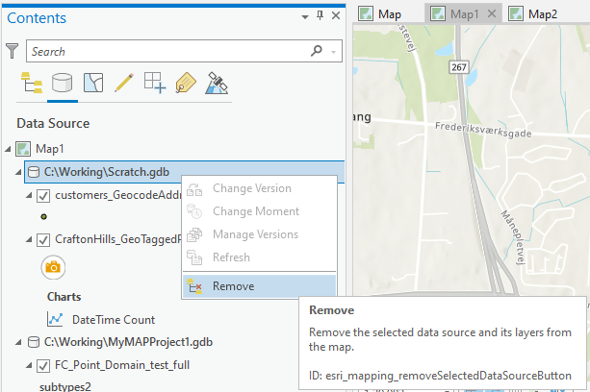
Task: Select the List By Labeling tag icon
Action: 186,83
